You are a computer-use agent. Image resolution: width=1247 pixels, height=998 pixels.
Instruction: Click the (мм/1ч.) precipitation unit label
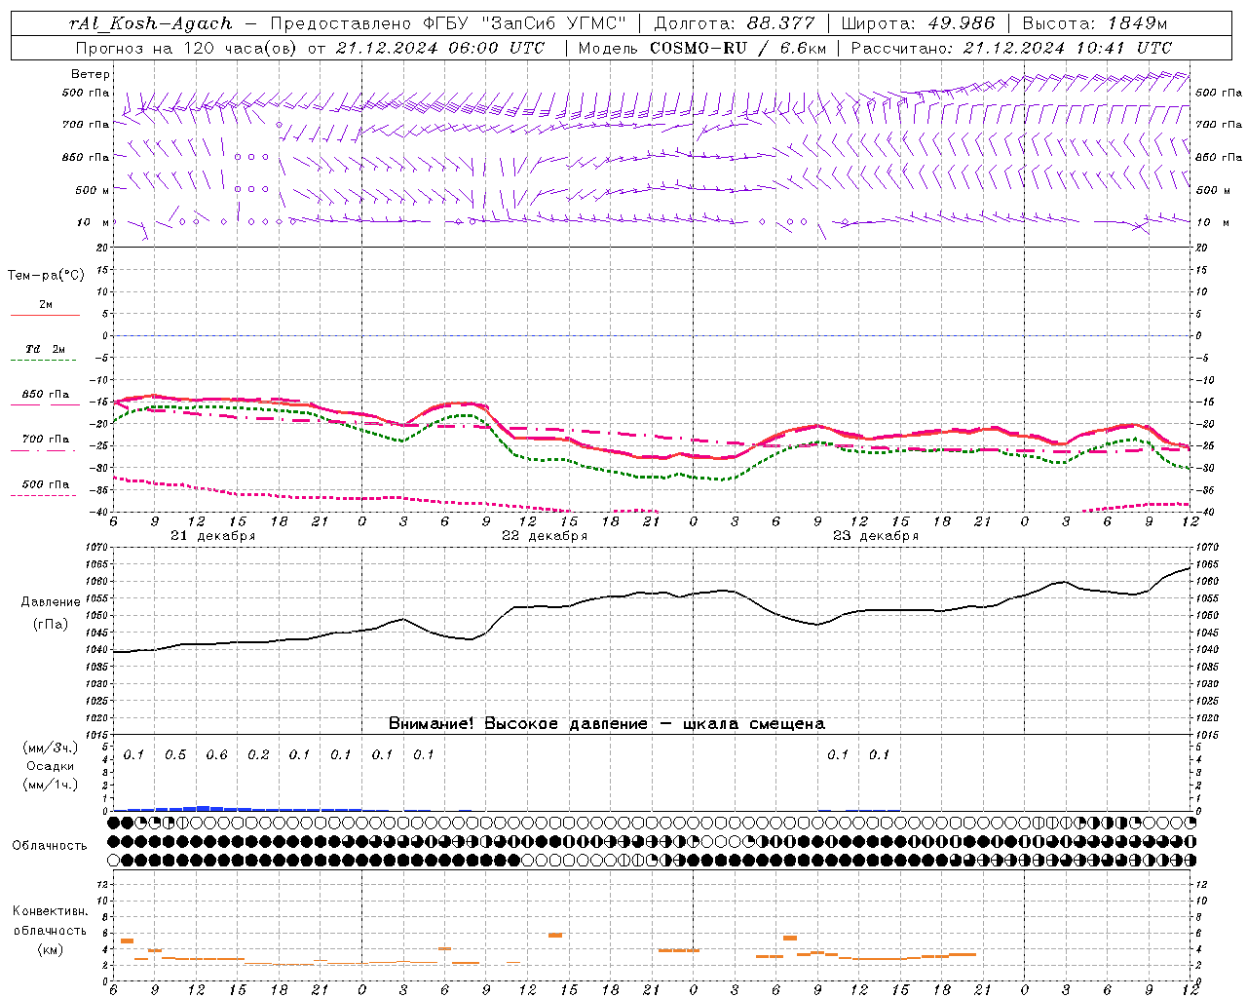51,785
